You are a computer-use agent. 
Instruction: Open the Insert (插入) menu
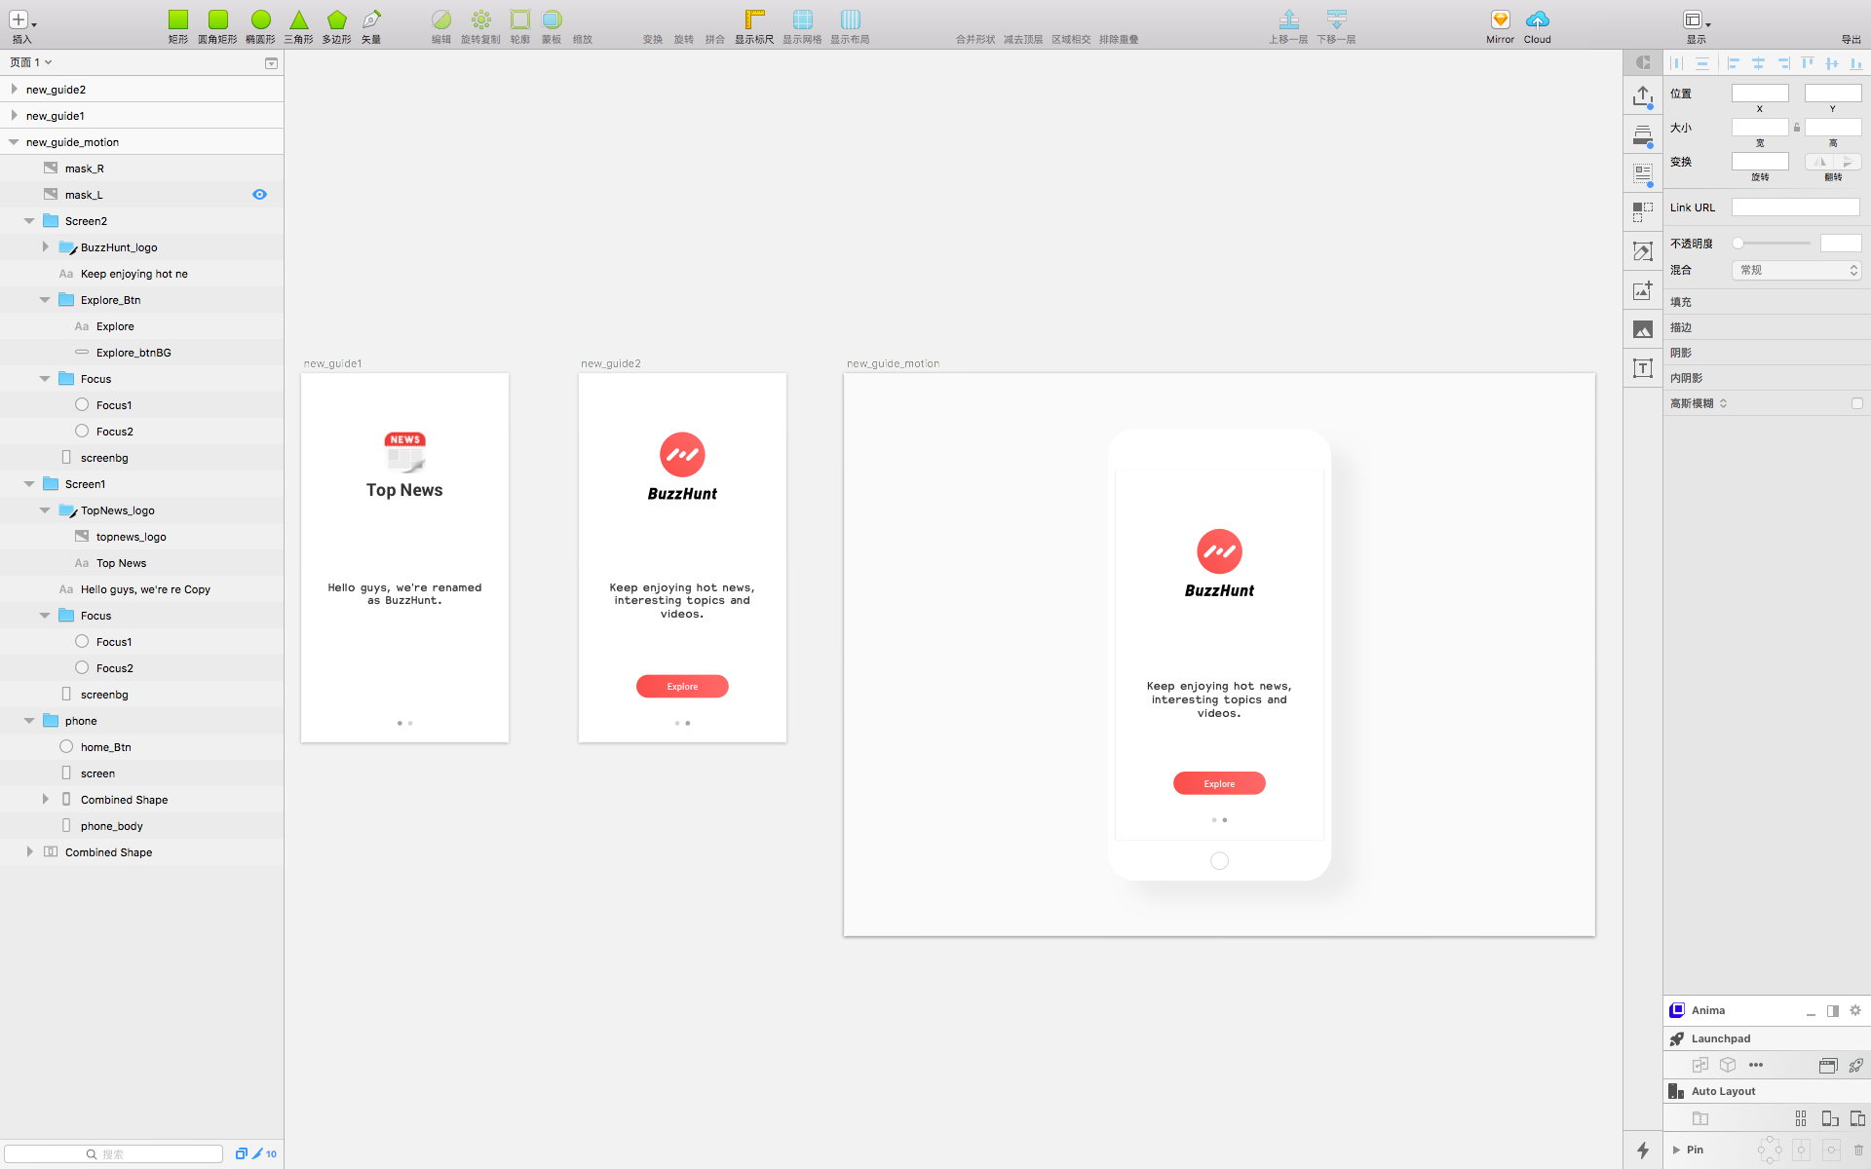[x=21, y=25]
